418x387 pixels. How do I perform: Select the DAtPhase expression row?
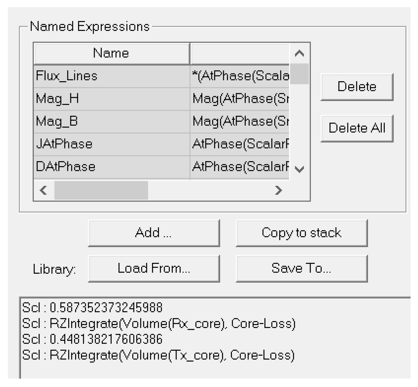coord(161,167)
